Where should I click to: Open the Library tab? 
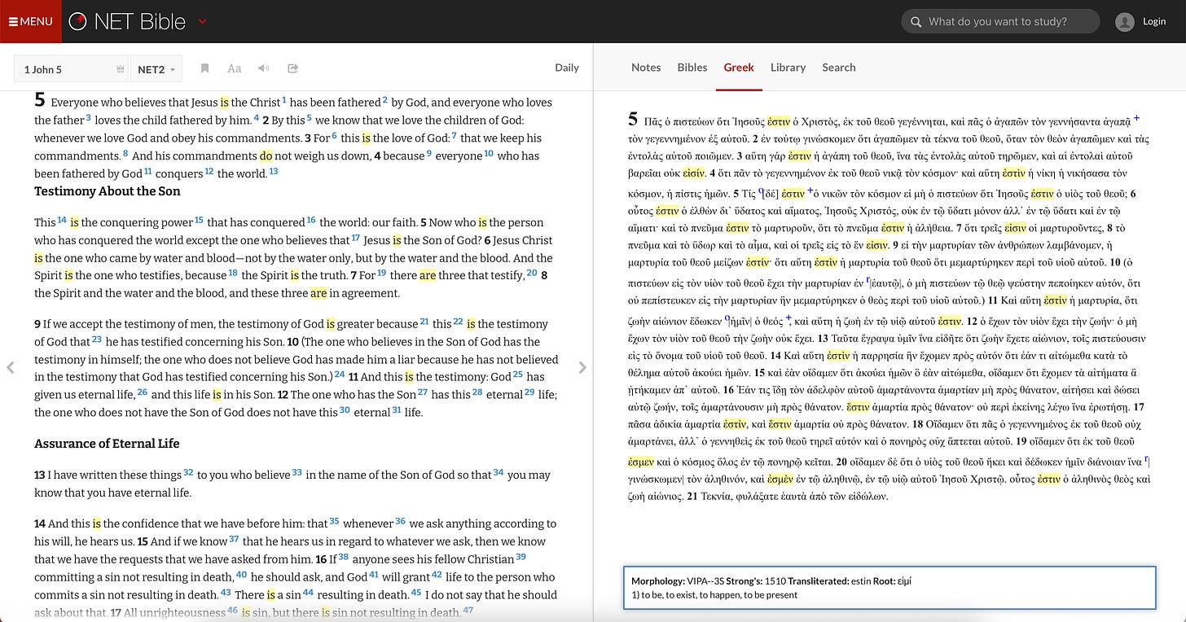(x=788, y=68)
